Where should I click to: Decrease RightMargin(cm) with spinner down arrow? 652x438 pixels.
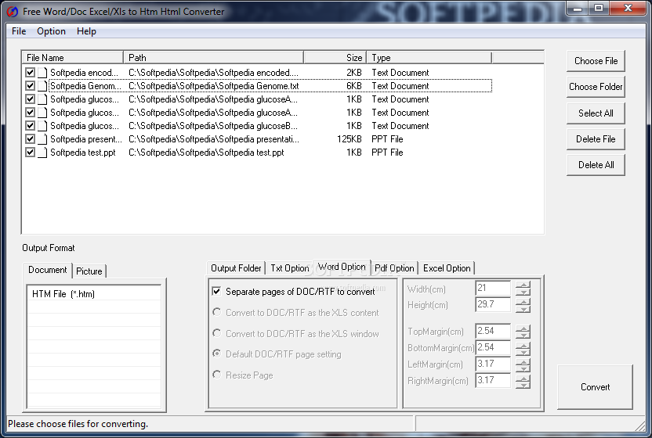click(523, 385)
